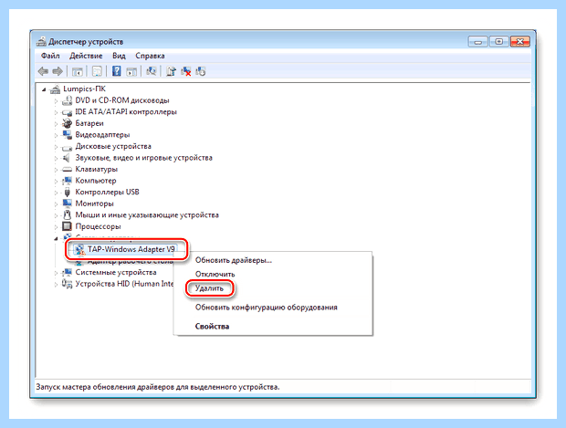Open the Справка menu

tap(150, 56)
